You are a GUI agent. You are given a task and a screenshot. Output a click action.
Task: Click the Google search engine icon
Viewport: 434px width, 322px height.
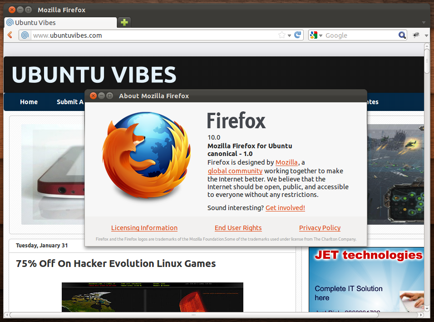(x=314, y=35)
